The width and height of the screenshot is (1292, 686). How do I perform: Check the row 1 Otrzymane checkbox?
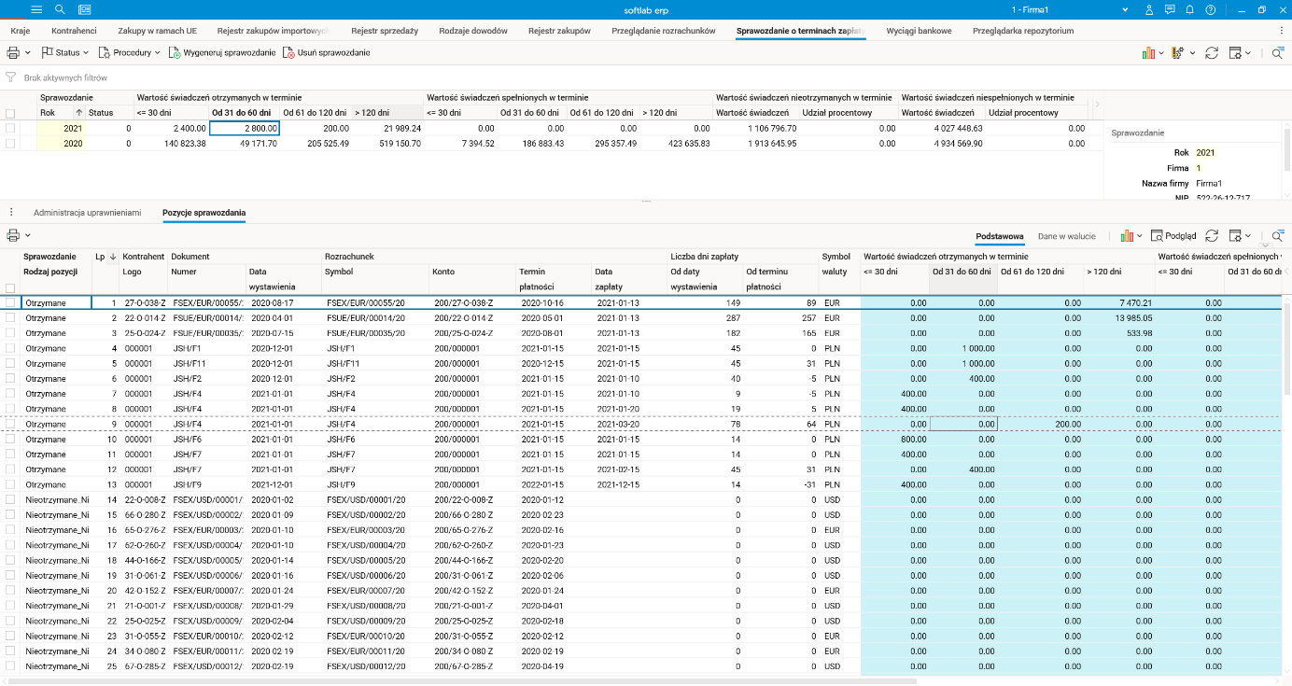pyautogui.click(x=10, y=303)
